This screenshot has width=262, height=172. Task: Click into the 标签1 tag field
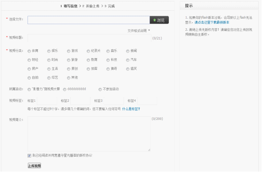(x=47, y=101)
